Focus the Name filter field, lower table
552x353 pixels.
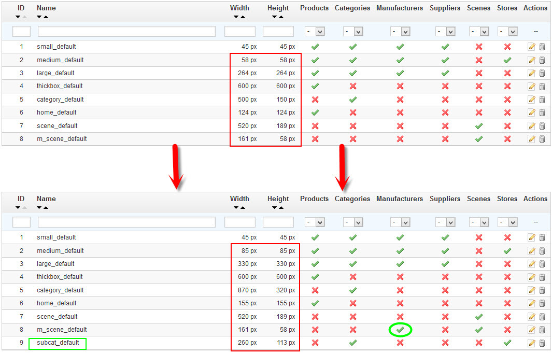[126, 222]
